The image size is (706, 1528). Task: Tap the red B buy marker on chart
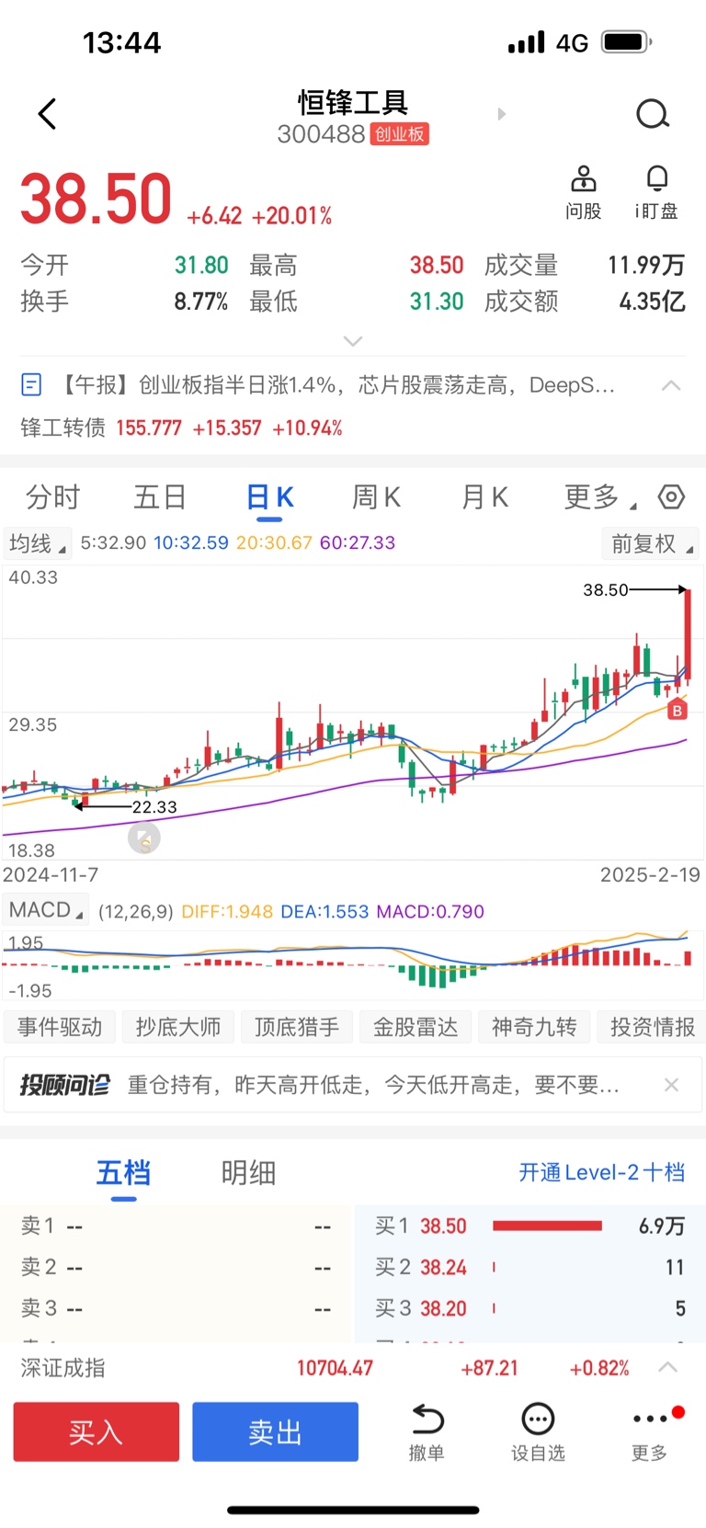[x=677, y=711]
